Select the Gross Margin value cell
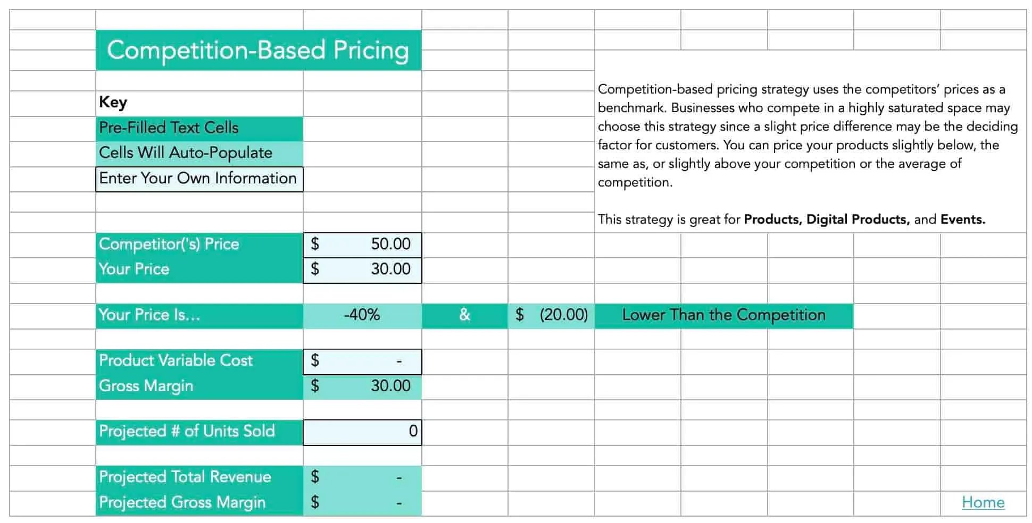The height and width of the screenshot is (523, 1032). (x=362, y=386)
